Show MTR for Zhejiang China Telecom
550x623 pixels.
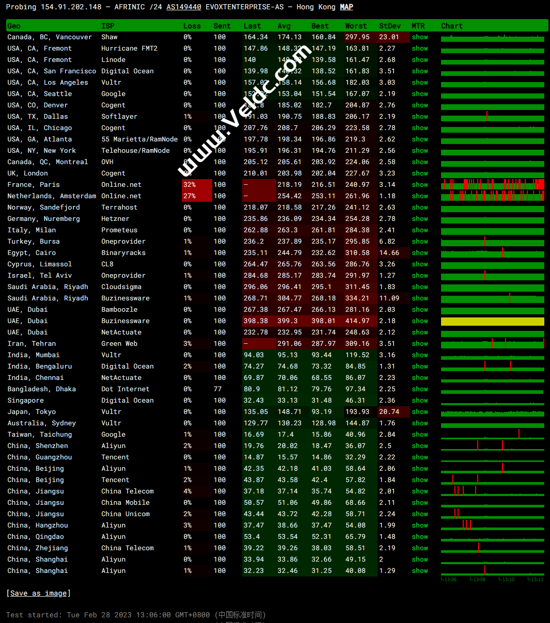point(420,548)
